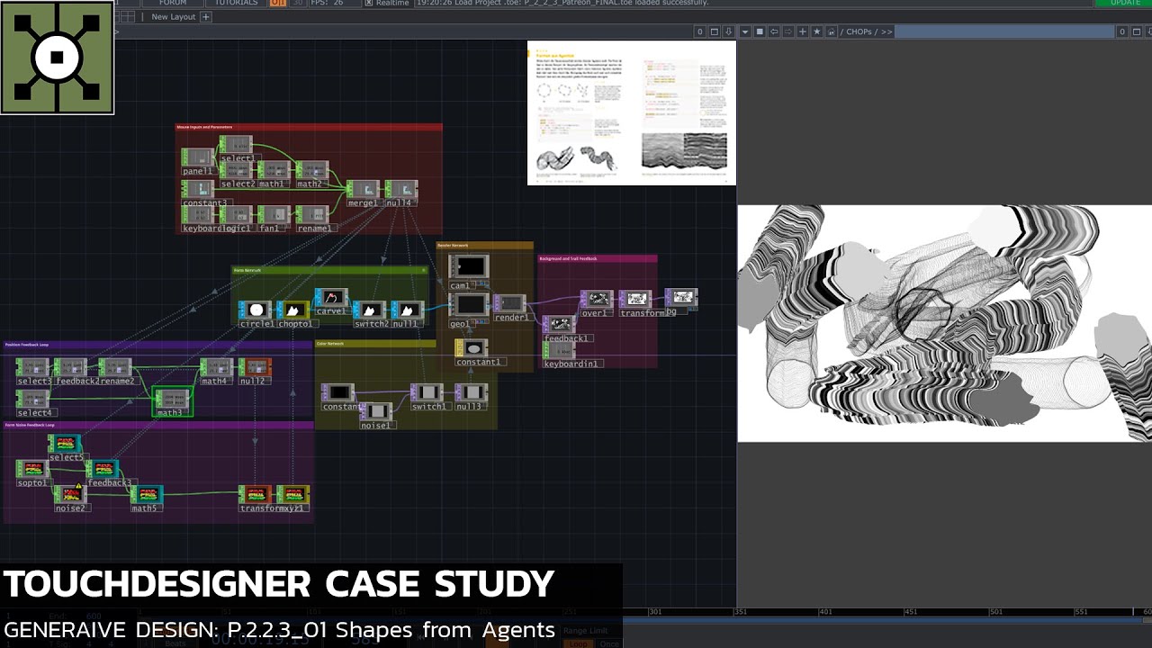Select the cam1 camera node
Image resolution: width=1152 pixels, height=648 pixels.
click(x=469, y=267)
